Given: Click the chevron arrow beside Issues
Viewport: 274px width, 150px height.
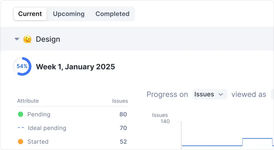Looking at the screenshot, I should pyautogui.click(x=221, y=95).
